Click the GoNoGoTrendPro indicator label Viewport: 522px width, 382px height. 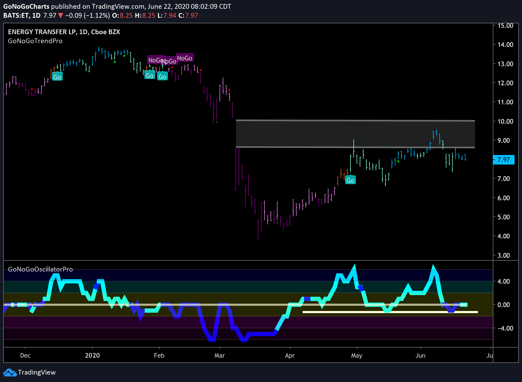tap(35, 41)
